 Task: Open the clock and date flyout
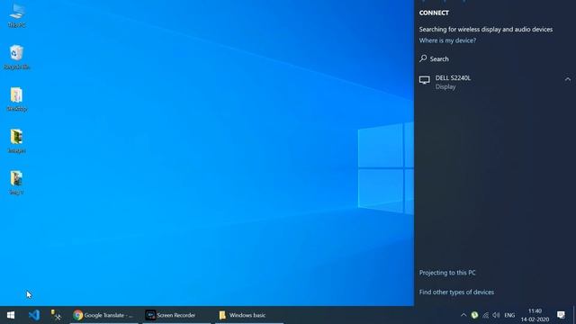[x=535, y=315]
